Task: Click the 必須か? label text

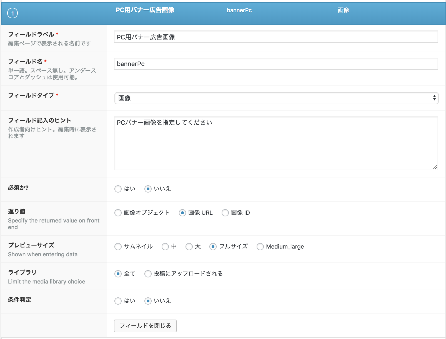Action: tap(18, 188)
